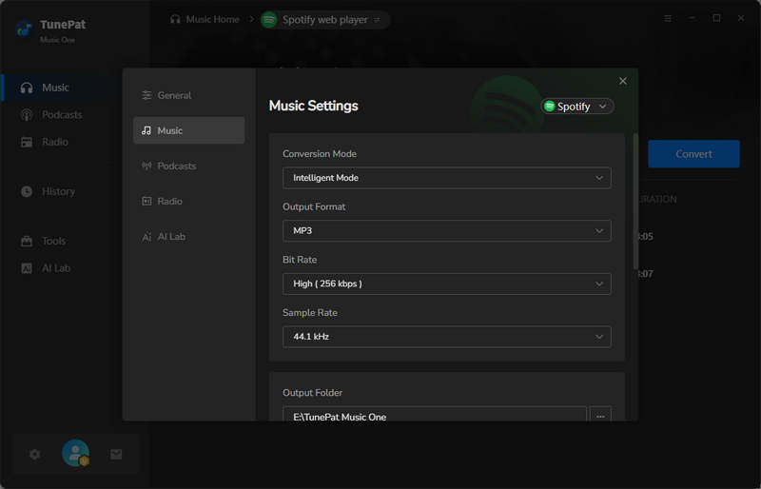Browse for output folder with ellipsis button
This screenshot has height=489, width=761.
pos(600,414)
